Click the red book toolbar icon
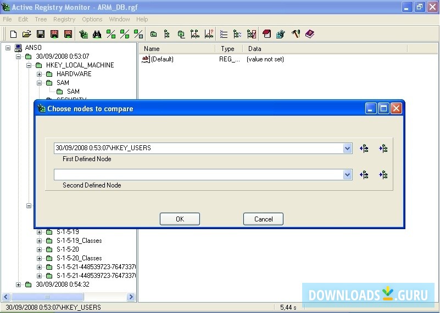The image size is (440, 313). (266, 34)
